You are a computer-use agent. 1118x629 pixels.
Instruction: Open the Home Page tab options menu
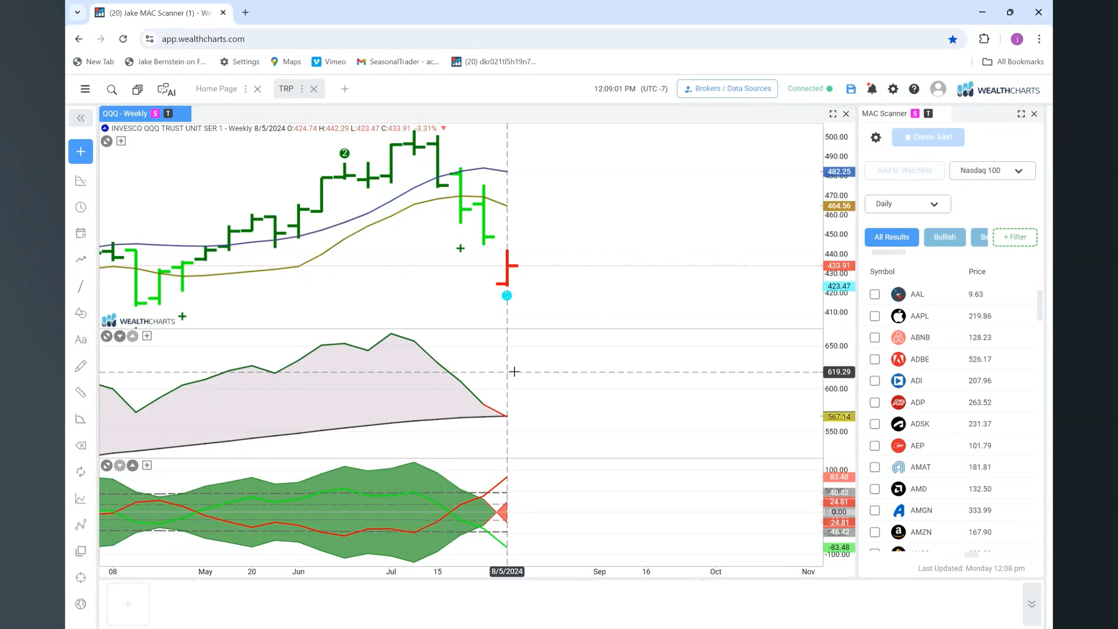(x=245, y=89)
